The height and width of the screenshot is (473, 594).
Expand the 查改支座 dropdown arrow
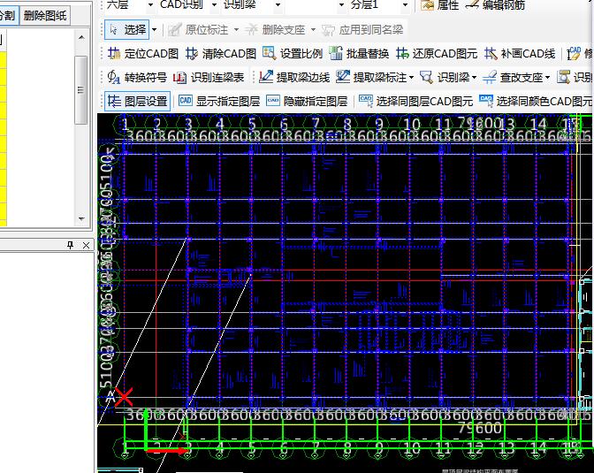coord(547,78)
